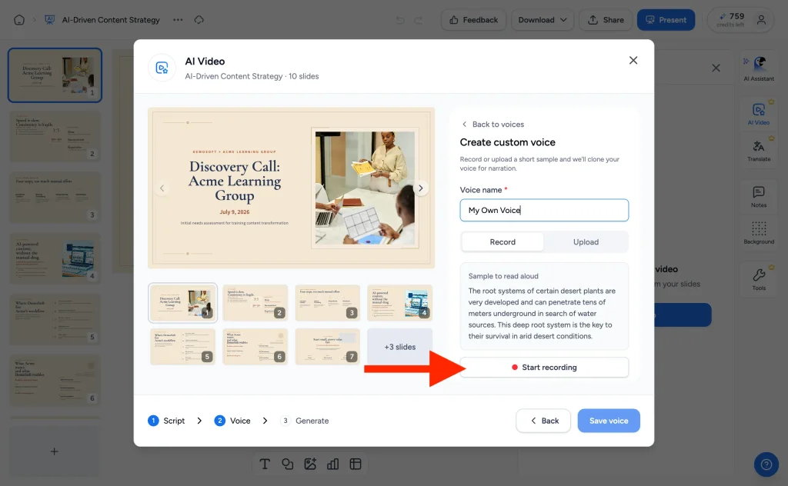Click the Start recording button

pos(544,368)
